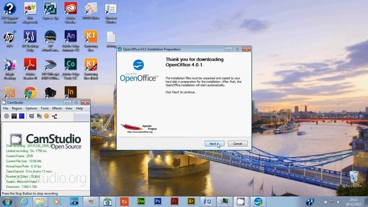Open File Explorer from the taskbar
This screenshot has width=368, height=207.
coord(40,202)
